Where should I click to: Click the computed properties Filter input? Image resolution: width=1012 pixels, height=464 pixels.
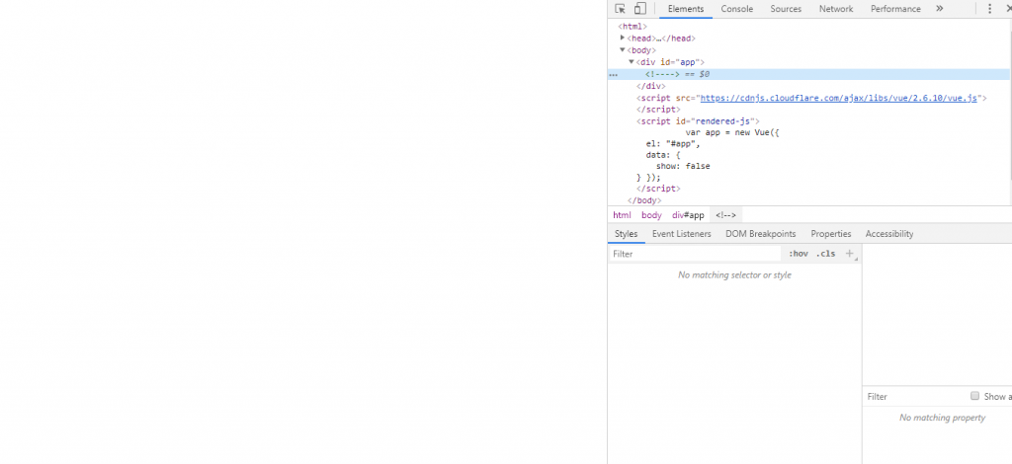coord(914,396)
